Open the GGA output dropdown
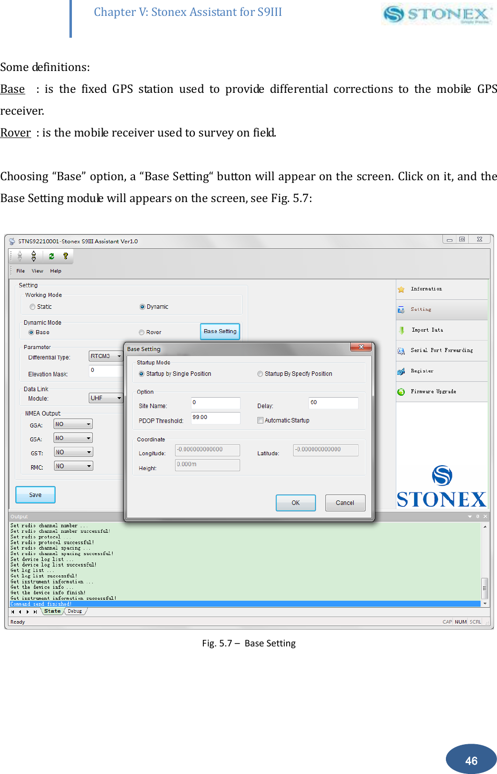The width and height of the screenshot is (497, 774). tap(73, 424)
